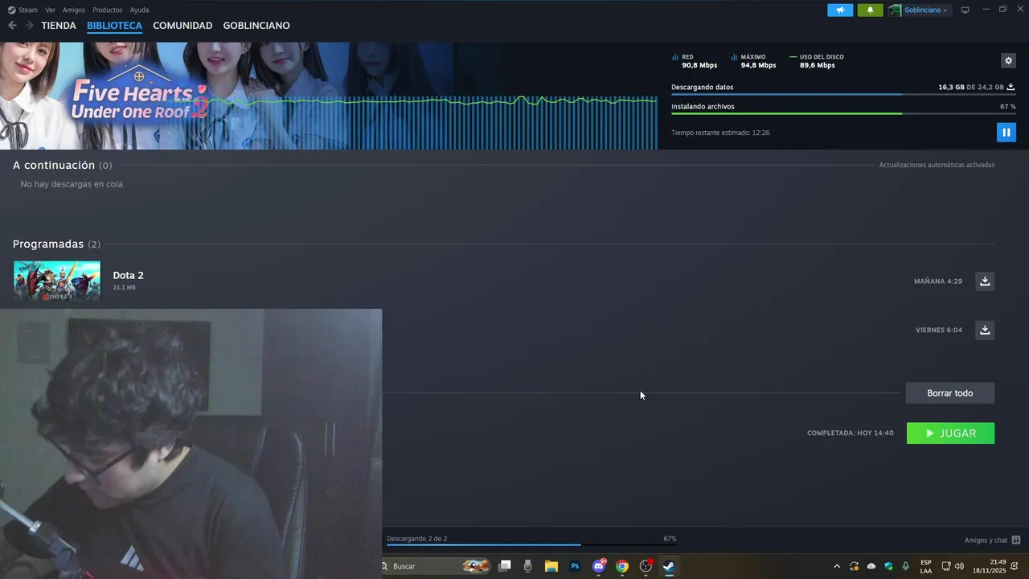Go to the TIENDA tab
1029x579 pixels.
point(59,26)
